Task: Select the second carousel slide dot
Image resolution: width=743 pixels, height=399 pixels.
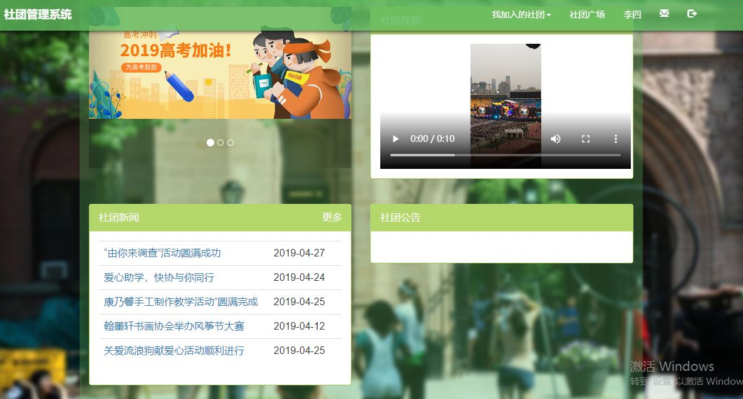Action: tap(221, 143)
